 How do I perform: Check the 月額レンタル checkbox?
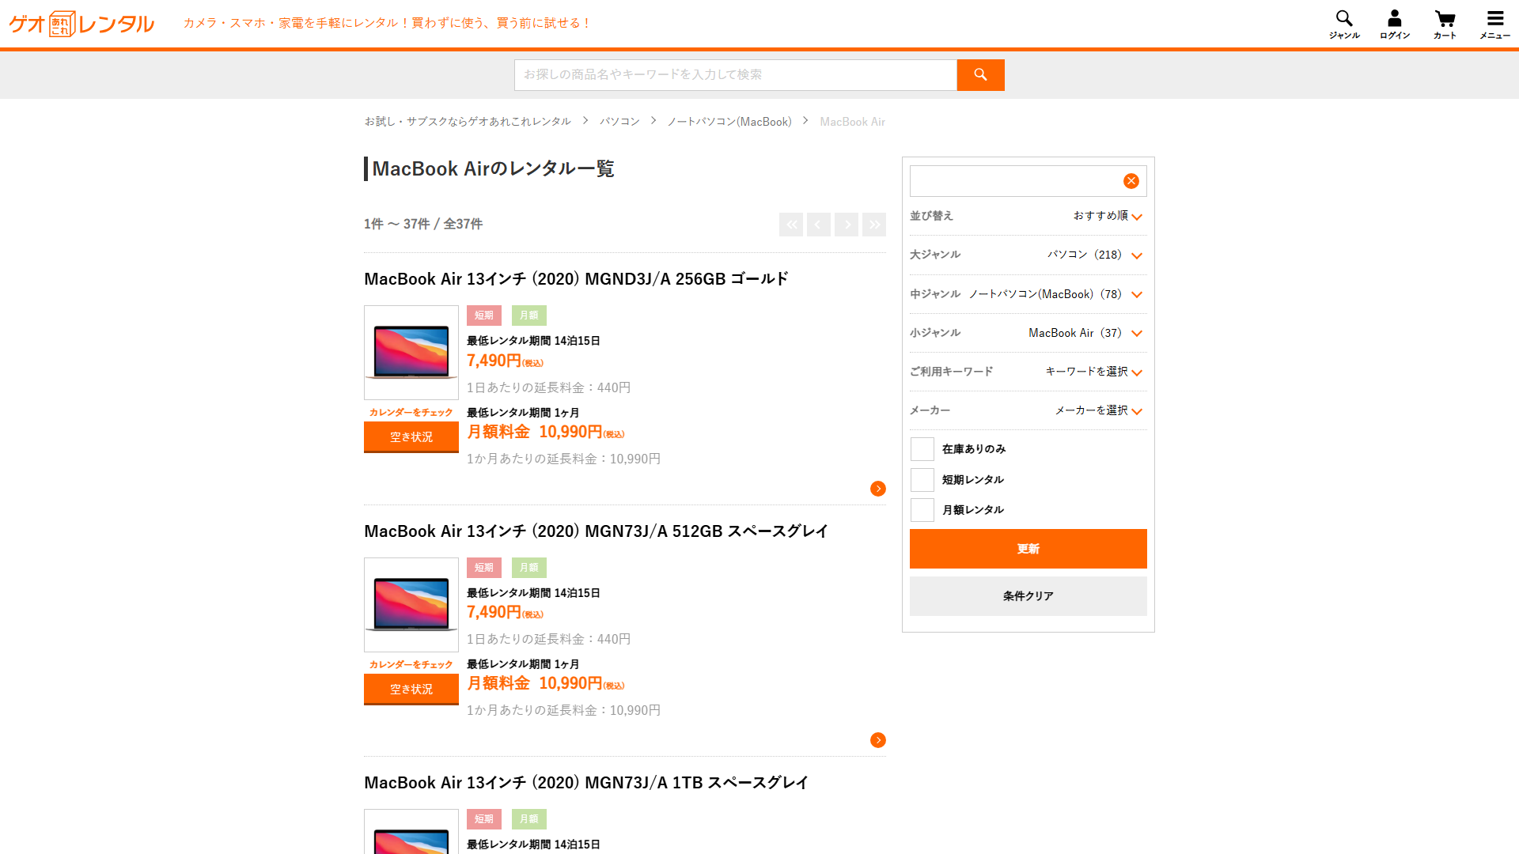click(922, 510)
